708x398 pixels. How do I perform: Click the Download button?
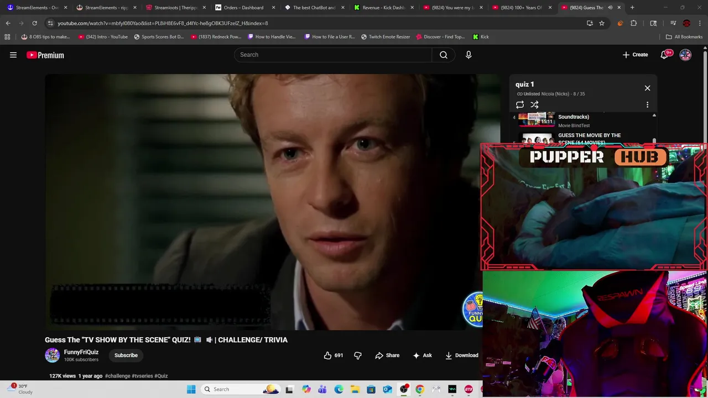[x=462, y=355]
